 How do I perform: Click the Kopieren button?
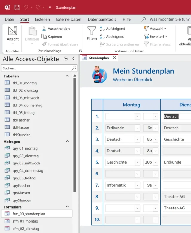[52, 36]
